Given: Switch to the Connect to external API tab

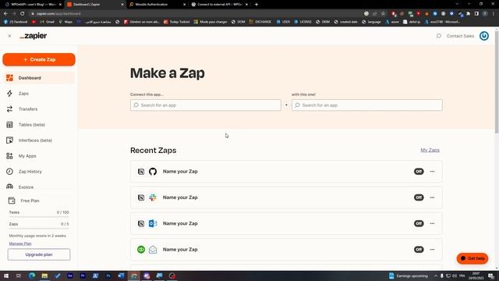Looking at the screenshot, I should click(220, 5).
